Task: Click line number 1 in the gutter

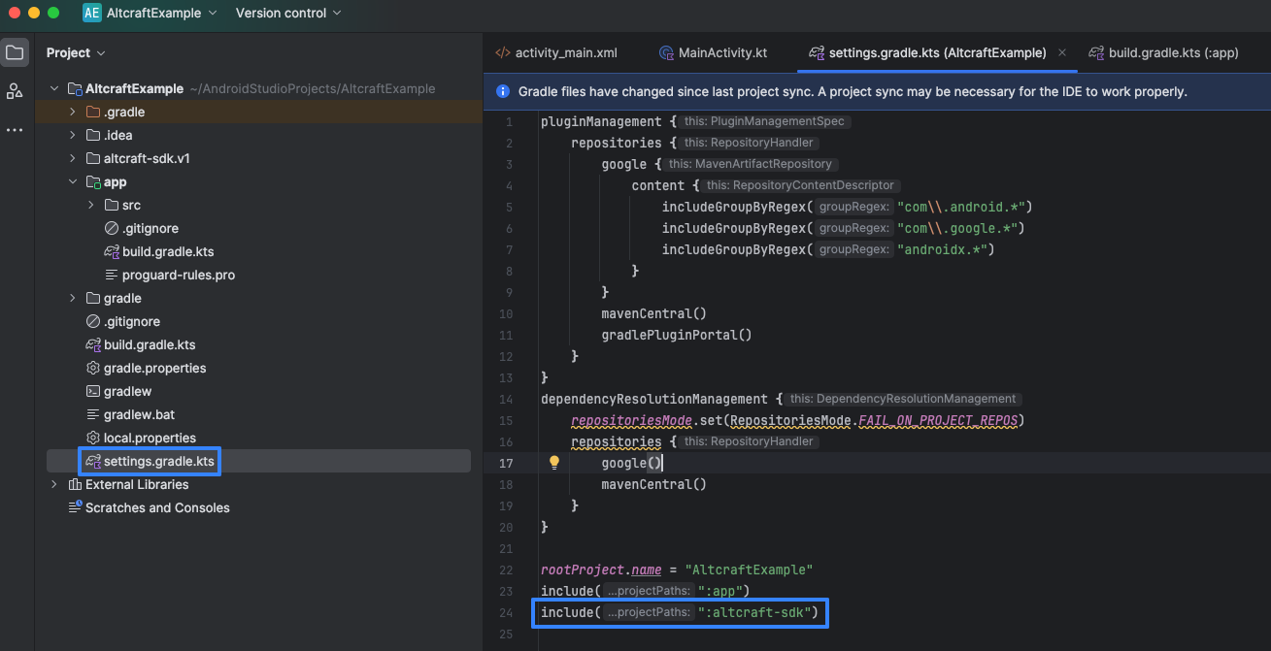Action: coord(509,121)
